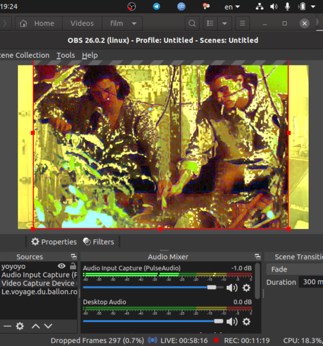Select Le.voyage.du.ballon source
The image size is (323, 346).
39,292
